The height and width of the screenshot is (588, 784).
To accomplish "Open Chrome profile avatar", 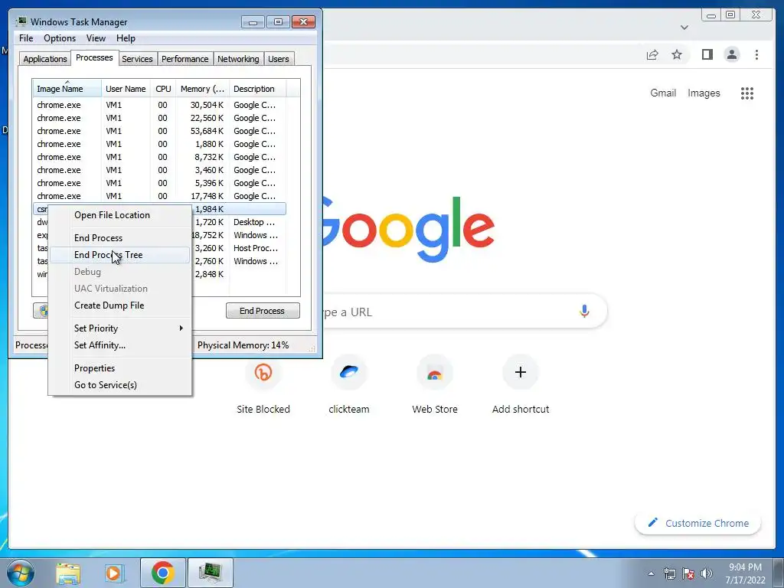I will coord(731,54).
